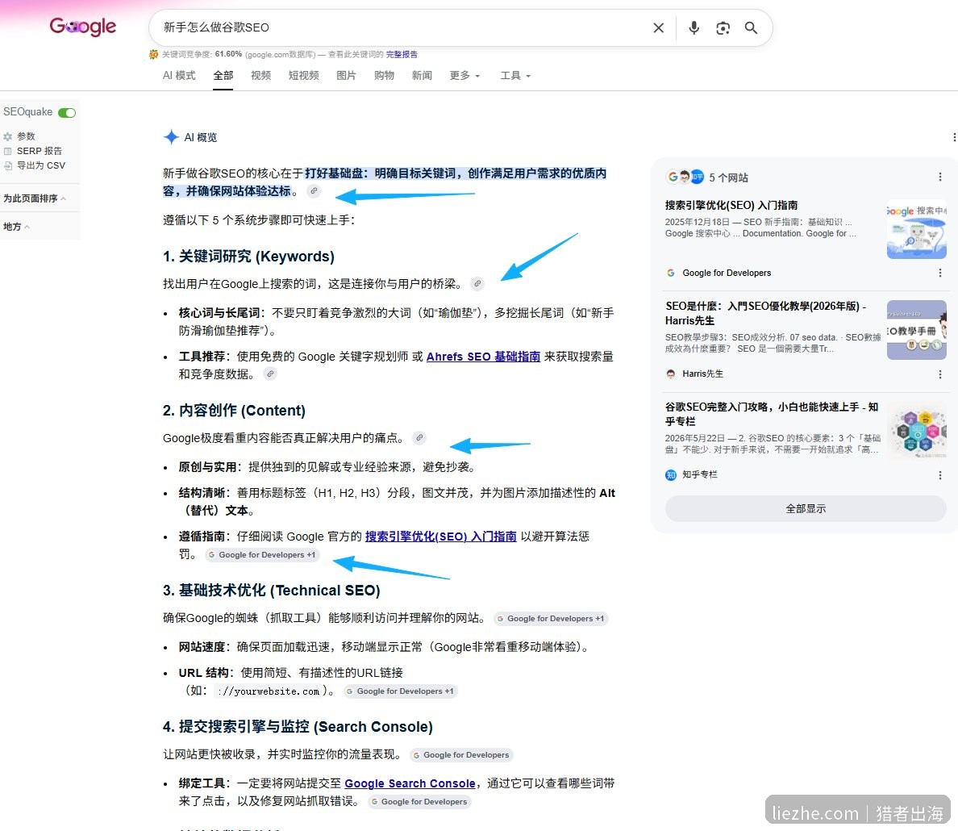Click SERP 报告 text
This screenshot has height=831, width=958.
pyautogui.click(x=39, y=151)
